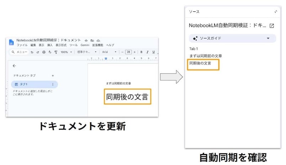Select the タブ1 document tab

coord(34,84)
